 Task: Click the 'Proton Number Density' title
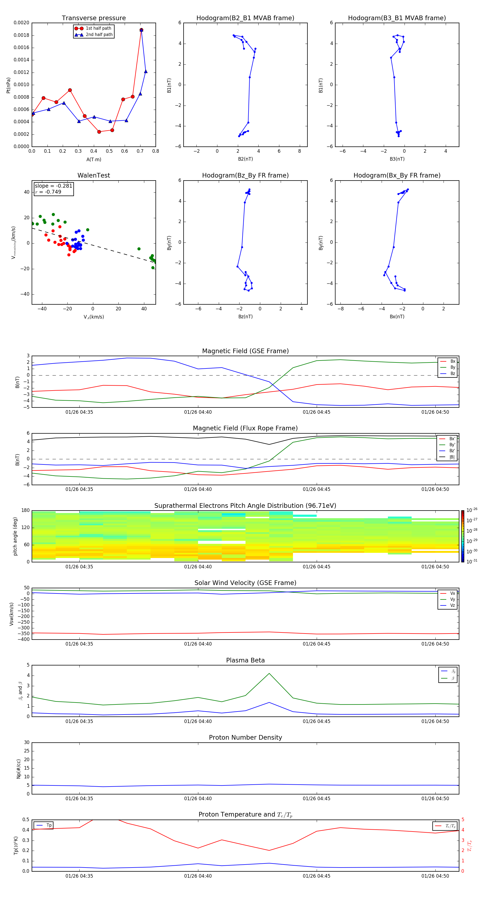click(245, 737)
